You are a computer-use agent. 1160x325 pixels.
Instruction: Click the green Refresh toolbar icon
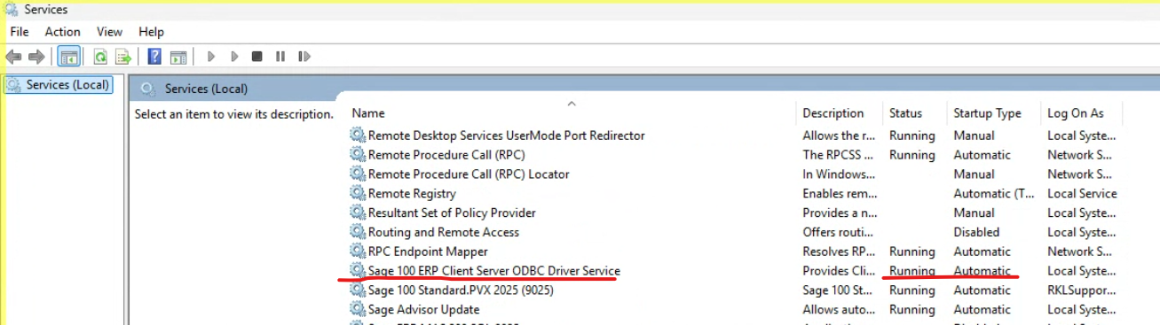pos(101,57)
